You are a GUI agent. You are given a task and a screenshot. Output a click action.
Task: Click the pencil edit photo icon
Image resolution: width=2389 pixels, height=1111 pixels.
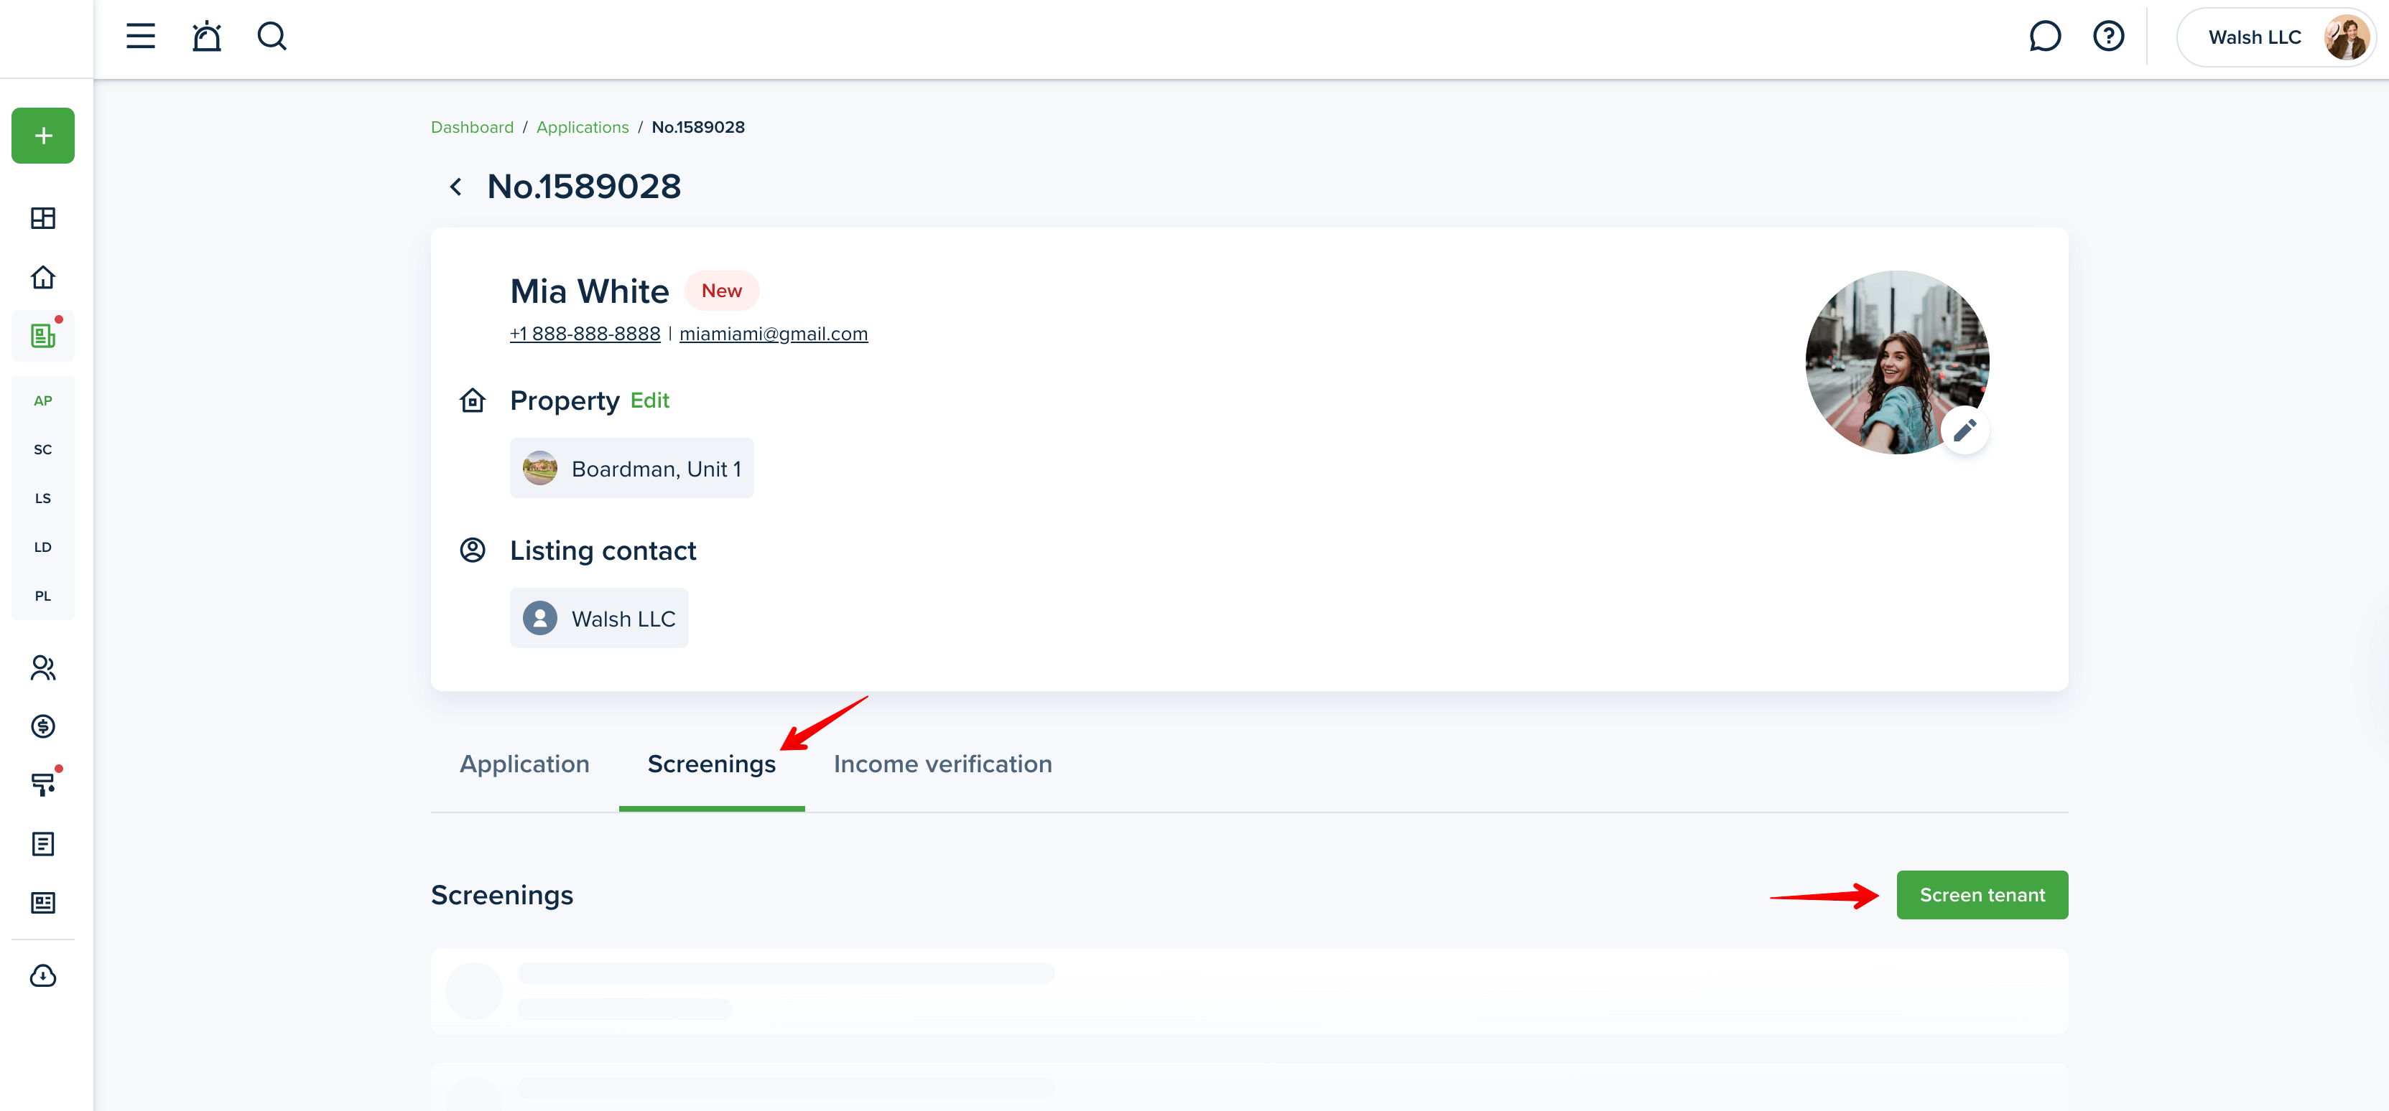pos(1964,430)
